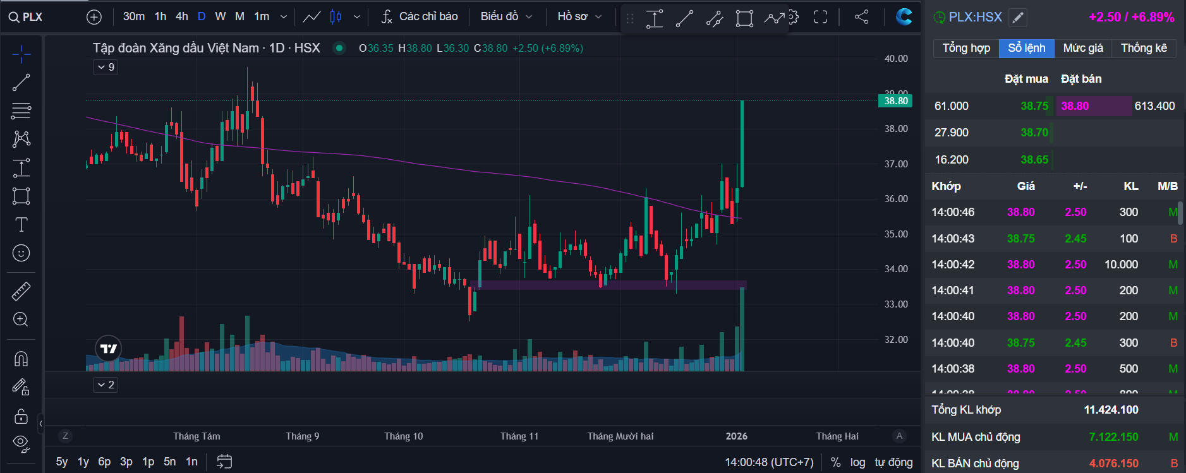Viewport: 1186px width, 473px height.
Task: Pick the vertical text-measure tool in floating toolbar
Action: 655,19
